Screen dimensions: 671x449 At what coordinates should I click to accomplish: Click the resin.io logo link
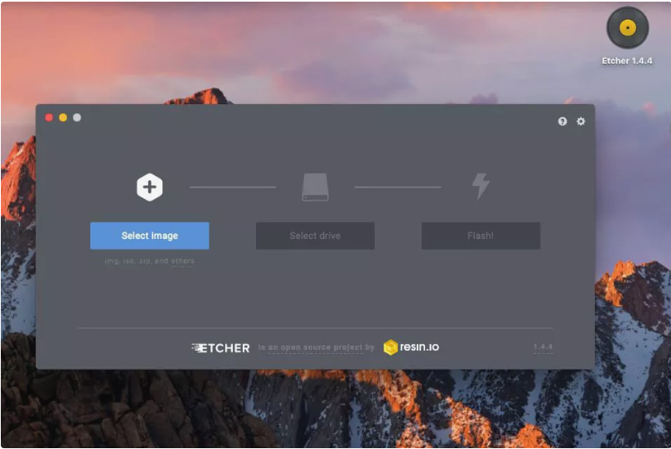coord(411,347)
